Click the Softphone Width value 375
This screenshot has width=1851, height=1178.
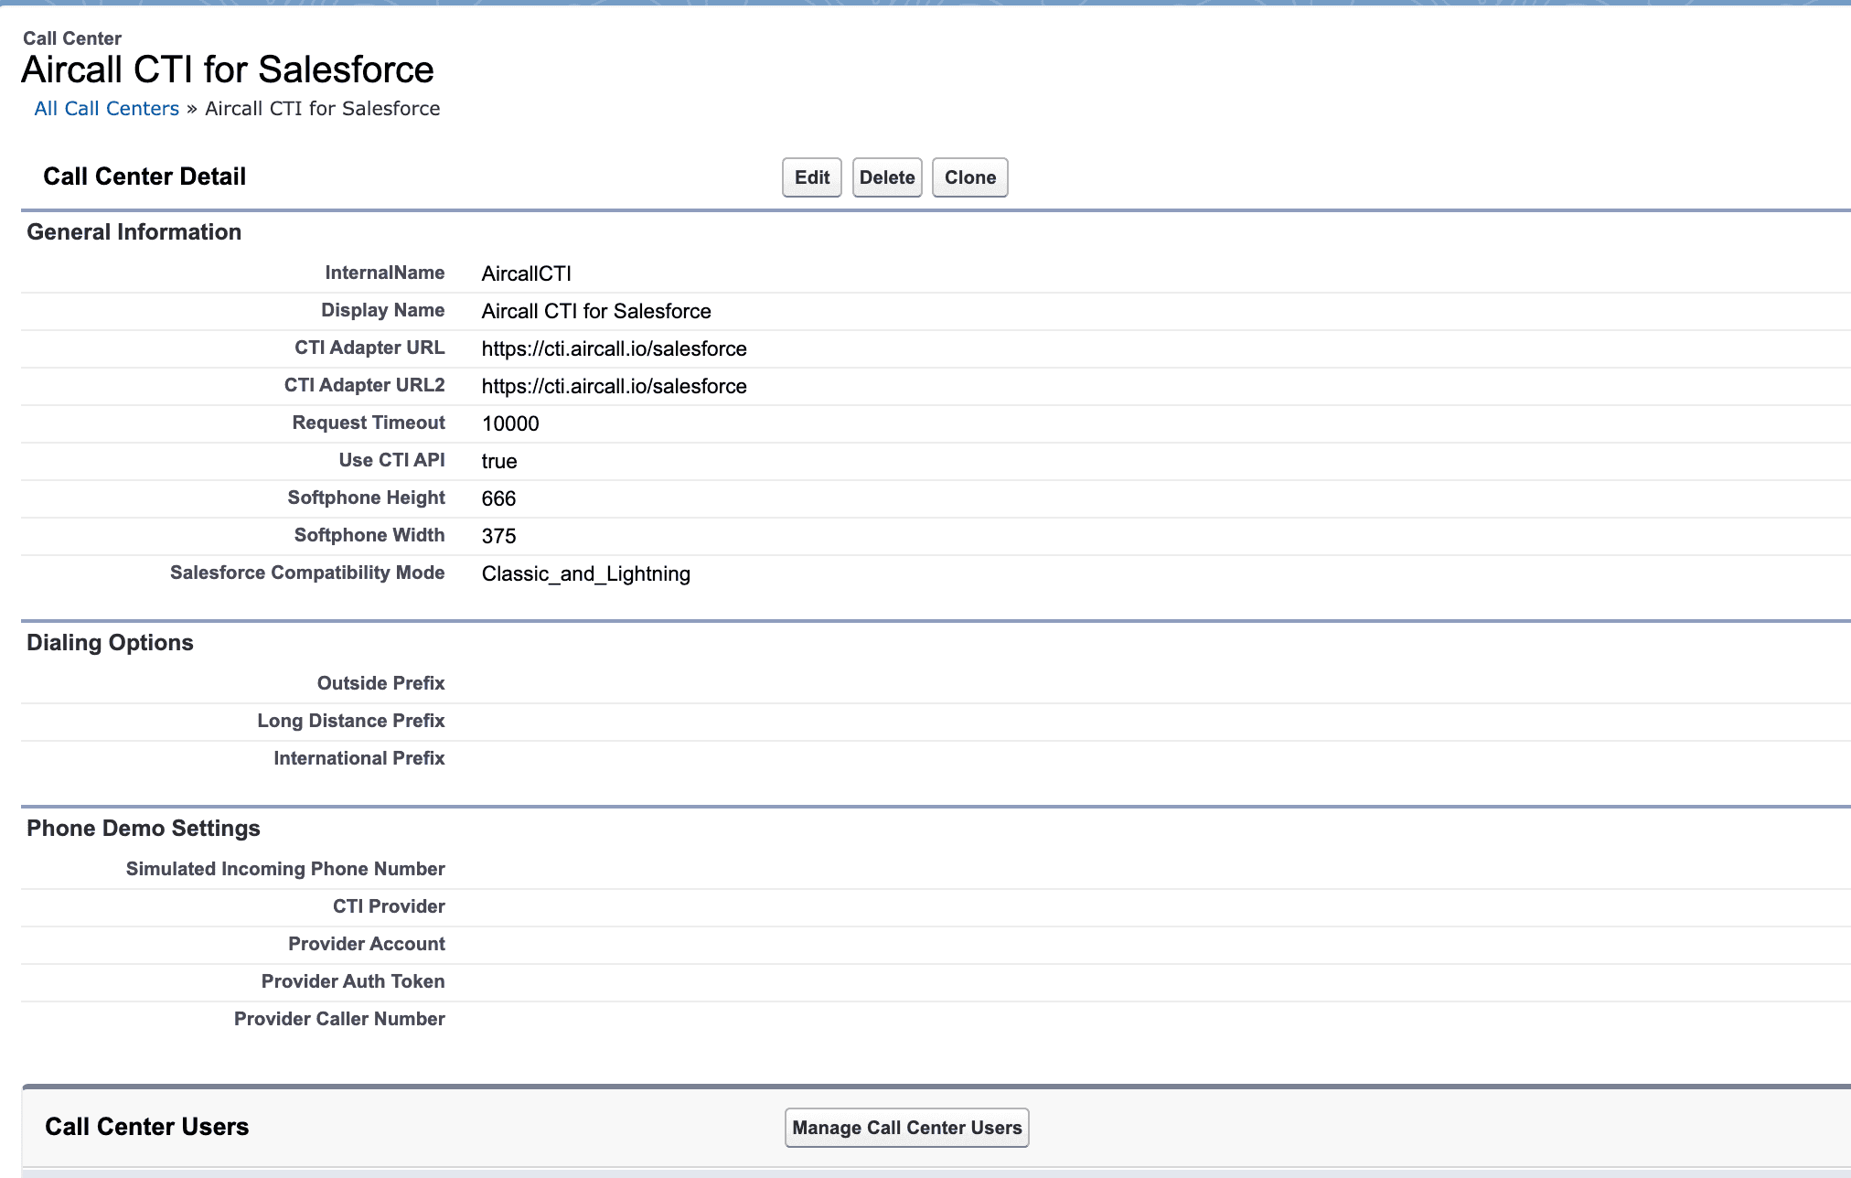(x=498, y=536)
